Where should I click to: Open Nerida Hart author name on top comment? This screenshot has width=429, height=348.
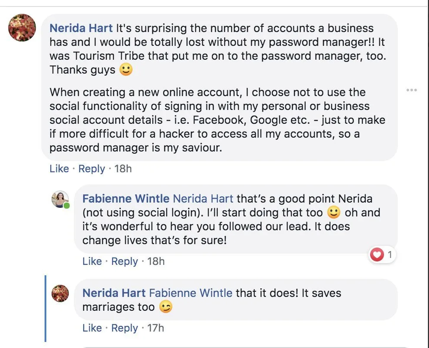pos(81,29)
